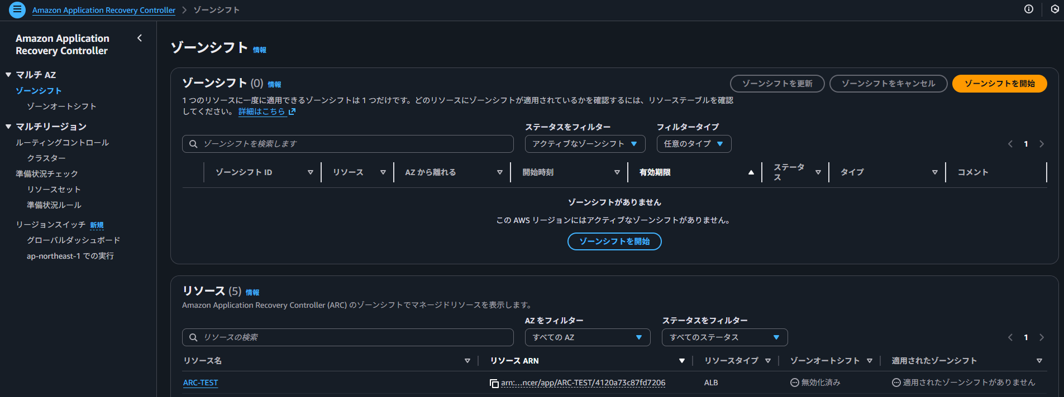Viewport: 1064px width, 397px height.
Task: Click the ALB resource type cell
Action: (711, 383)
